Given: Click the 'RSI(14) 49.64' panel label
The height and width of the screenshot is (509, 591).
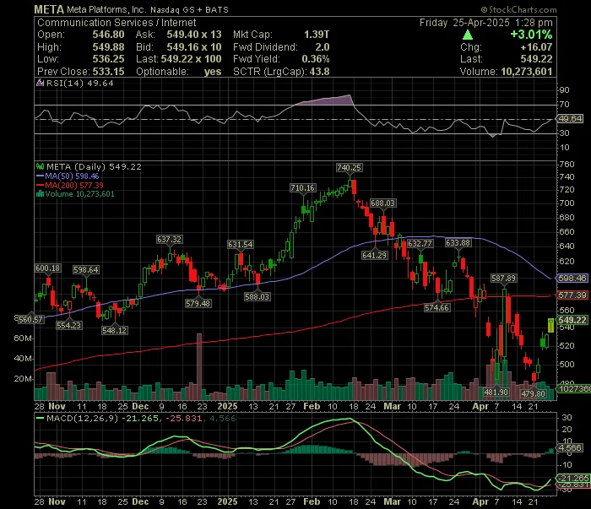Looking at the screenshot, I should click(x=80, y=84).
